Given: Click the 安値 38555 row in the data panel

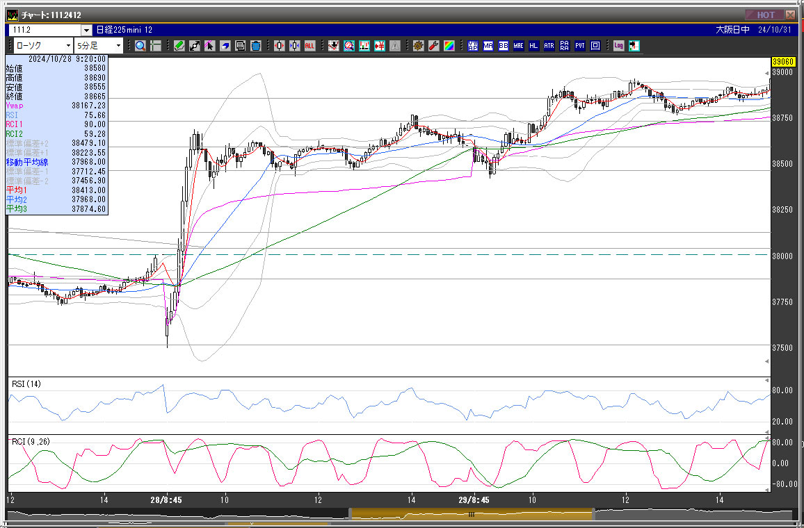Looking at the screenshot, I should click(x=56, y=87).
